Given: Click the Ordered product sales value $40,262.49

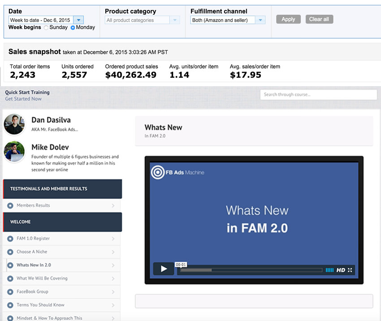Looking at the screenshot, I should 131,75.
